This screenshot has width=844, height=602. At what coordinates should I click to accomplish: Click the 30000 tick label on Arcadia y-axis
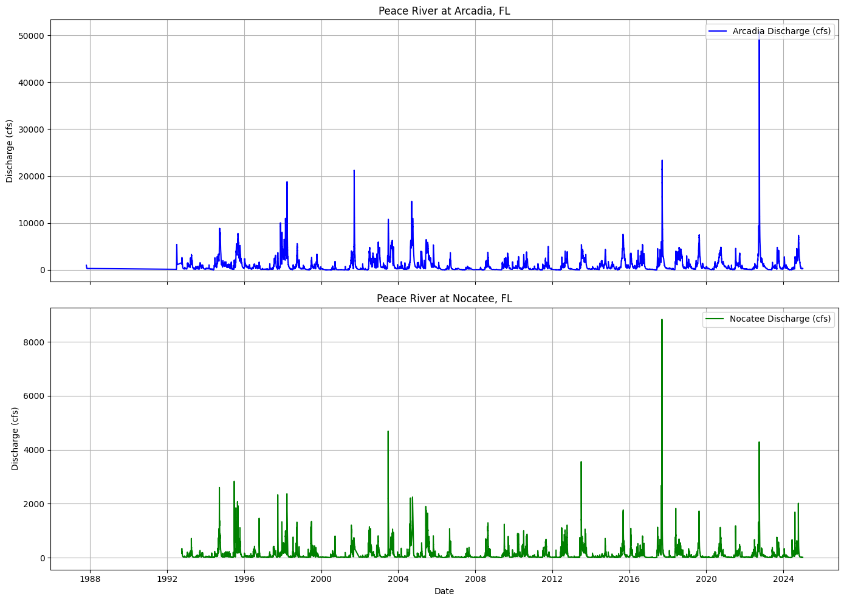coord(32,130)
